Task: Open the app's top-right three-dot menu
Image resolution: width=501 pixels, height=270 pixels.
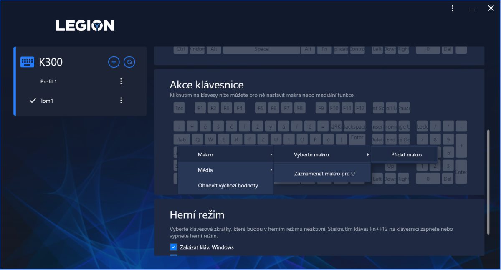Action: point(453,8)
